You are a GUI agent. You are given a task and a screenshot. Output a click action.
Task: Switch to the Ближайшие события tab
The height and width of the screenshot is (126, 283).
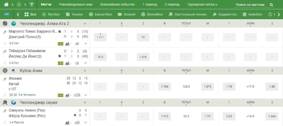(118, 5)
